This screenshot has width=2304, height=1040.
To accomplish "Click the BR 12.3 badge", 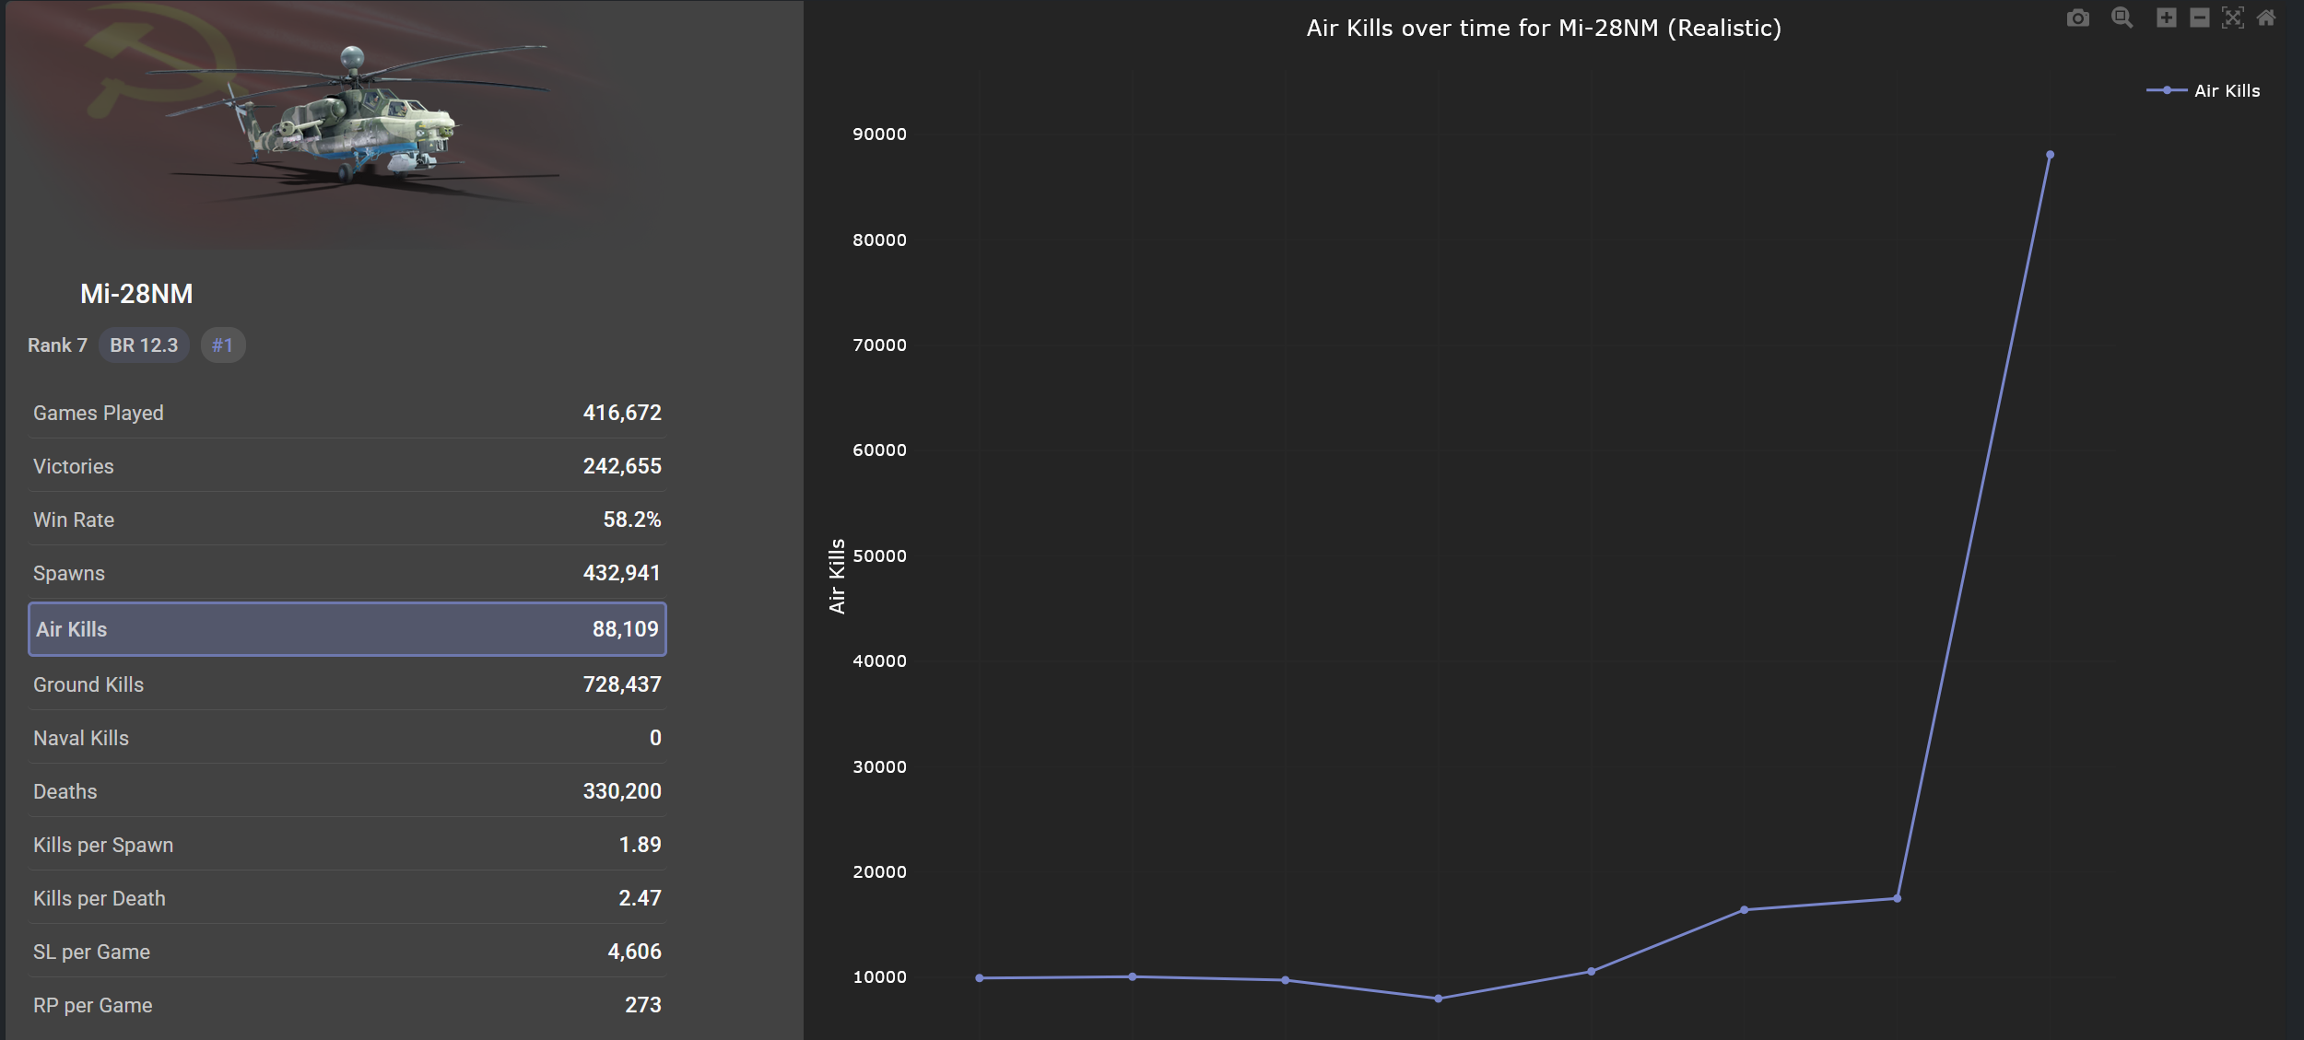I will [x=144, y=345].
